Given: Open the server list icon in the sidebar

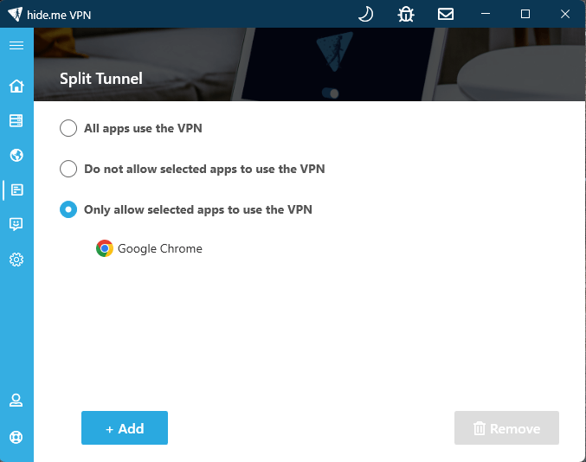Looking at the screenshot, I should 16,120.
